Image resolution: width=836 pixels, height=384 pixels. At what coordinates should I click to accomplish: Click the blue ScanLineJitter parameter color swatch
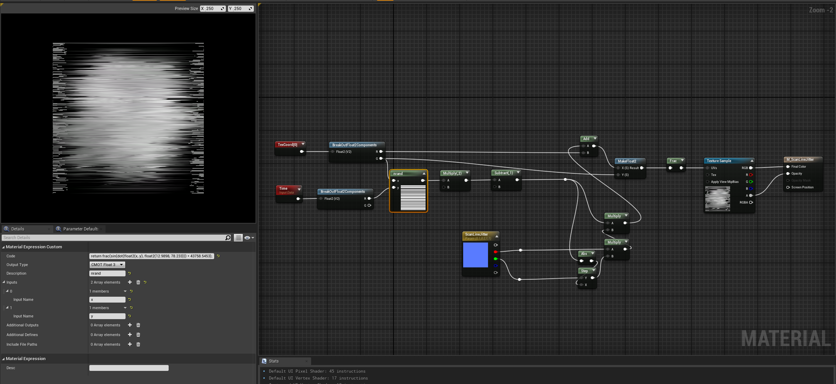coord(476,255)
